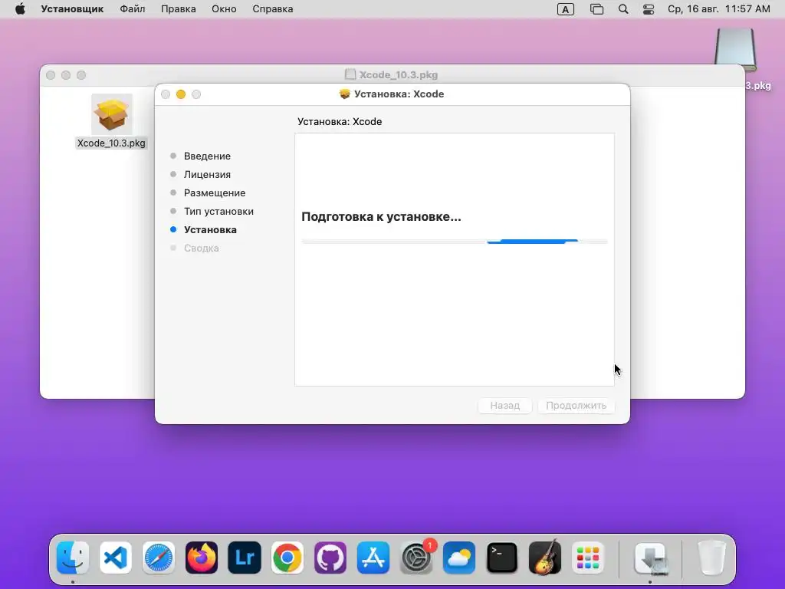
Task: Click the Лицензия step in installer sidebar
Action: pos(207,175)
